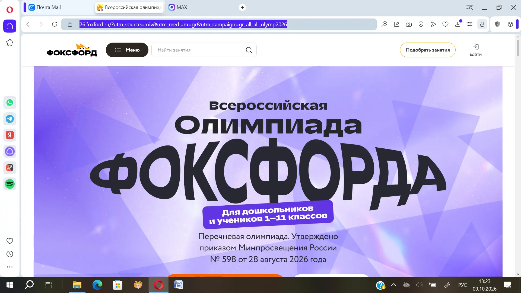
Task: Click search magnifier in Найти занятия field
Action: tap(249, 50)
